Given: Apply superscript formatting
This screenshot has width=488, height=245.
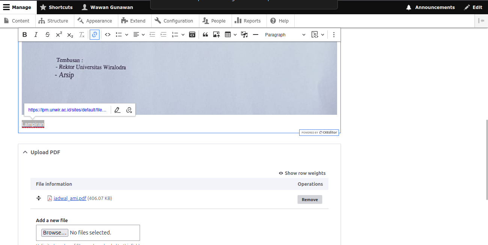Looking at the screenshot, I should tap(59, 35).
